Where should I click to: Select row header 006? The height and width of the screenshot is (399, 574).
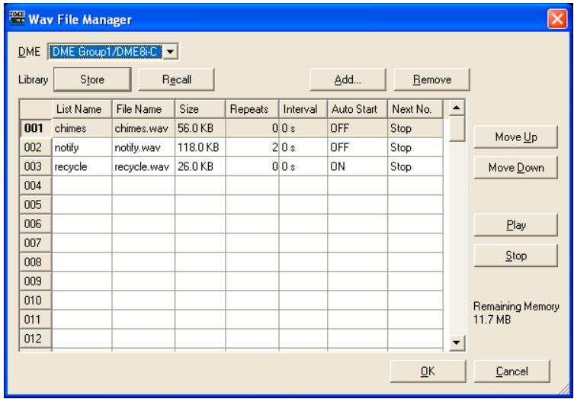(36, 224)
